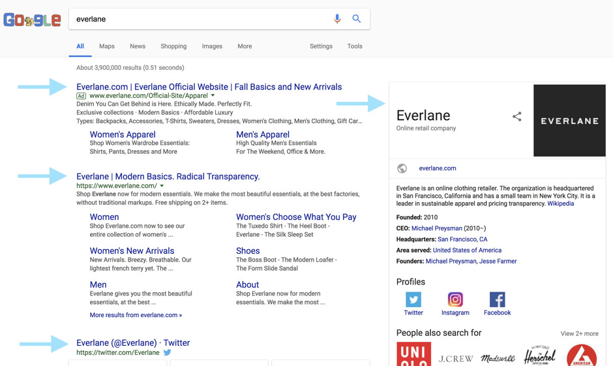The image size is (613, 366).
Task: Click the blue magnifying glass search icon
Action: point(357,19)
